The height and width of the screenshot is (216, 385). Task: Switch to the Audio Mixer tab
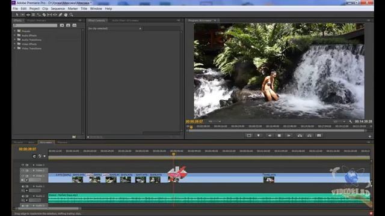point(125,20)
